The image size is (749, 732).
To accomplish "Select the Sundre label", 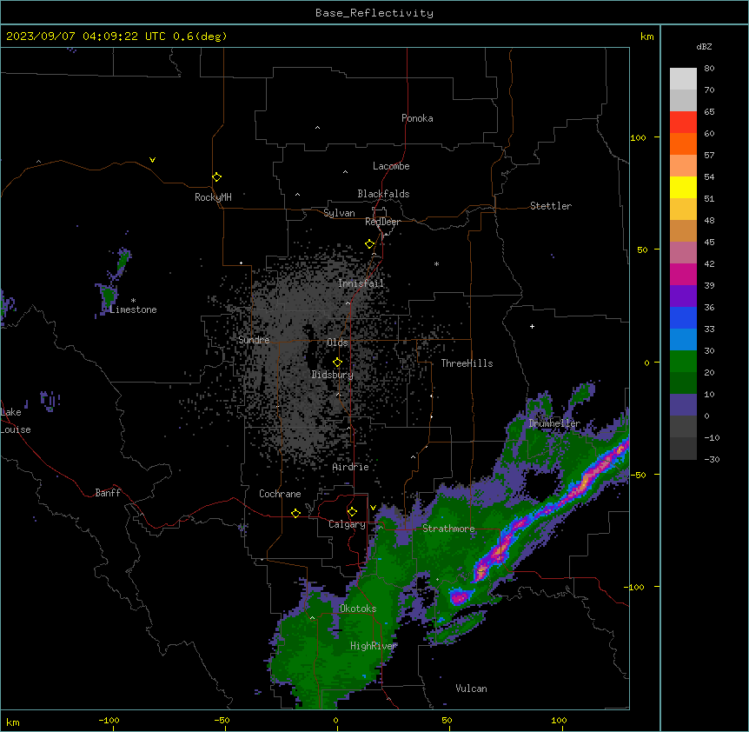I will point(254,340).
